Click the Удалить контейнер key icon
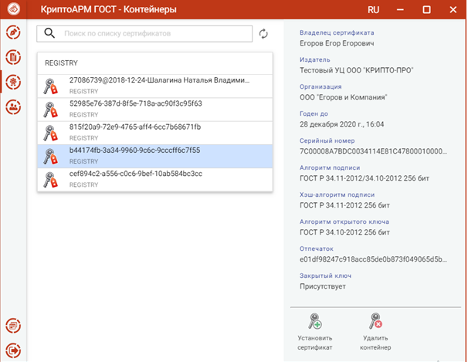 tap(375, 321)
